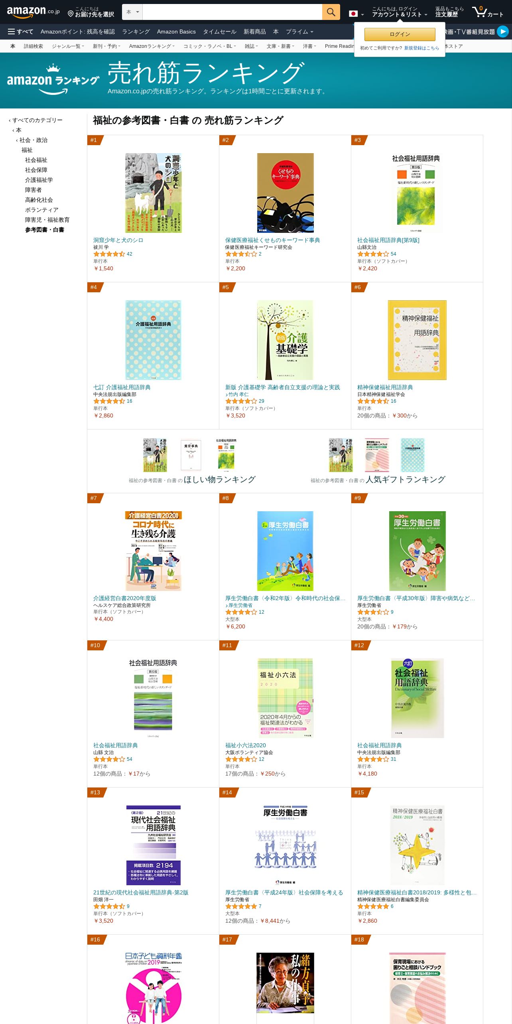Select delivery location pin お届け先を選択
Screen dimensions: 512x1024
91,12
